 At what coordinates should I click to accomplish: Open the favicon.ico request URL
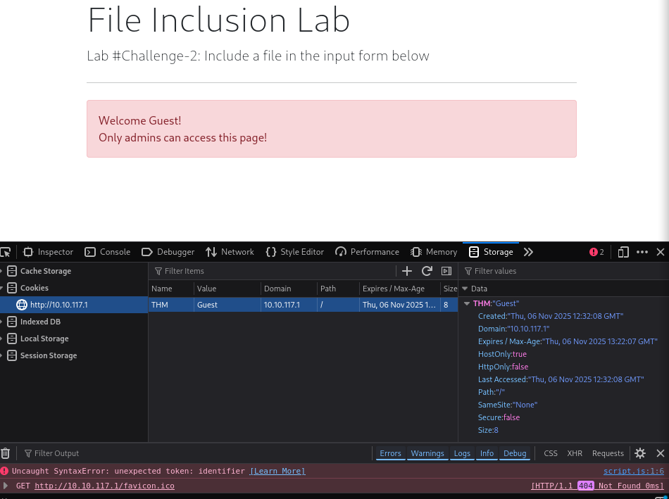[104, 486]
